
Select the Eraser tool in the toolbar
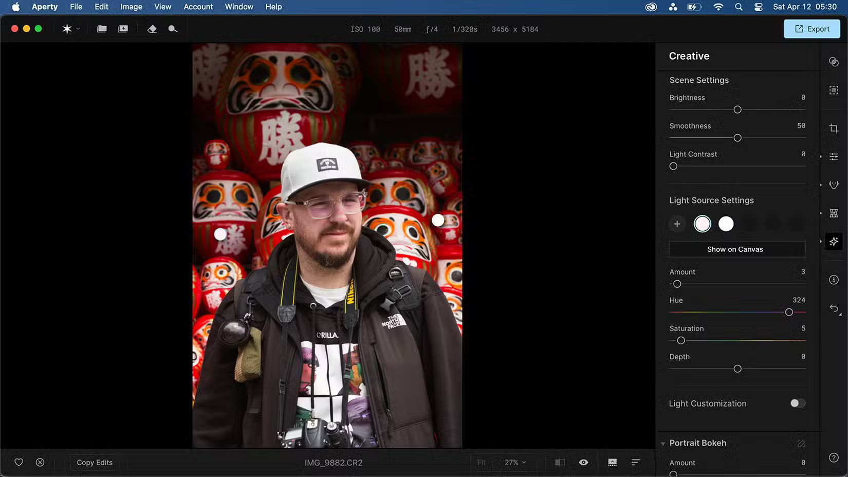pyautogui.click(x=152, y=29)
